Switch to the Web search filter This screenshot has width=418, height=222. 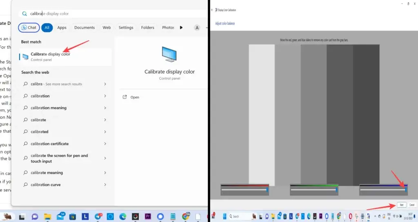tap(107, 28)
